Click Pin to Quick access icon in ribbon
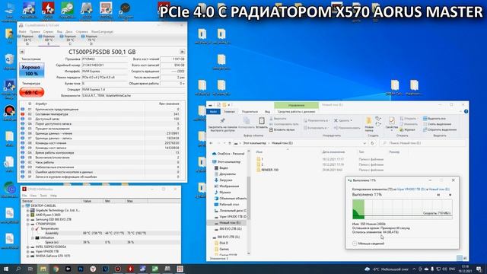The image size is (487, 274). click(222, 121)
